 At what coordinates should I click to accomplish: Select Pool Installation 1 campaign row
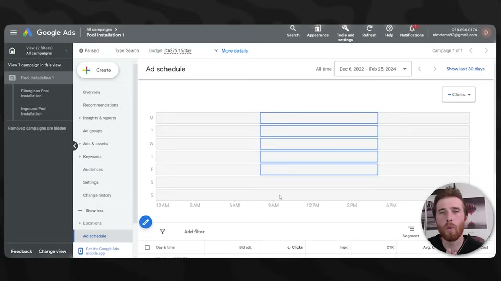point(38,78)
